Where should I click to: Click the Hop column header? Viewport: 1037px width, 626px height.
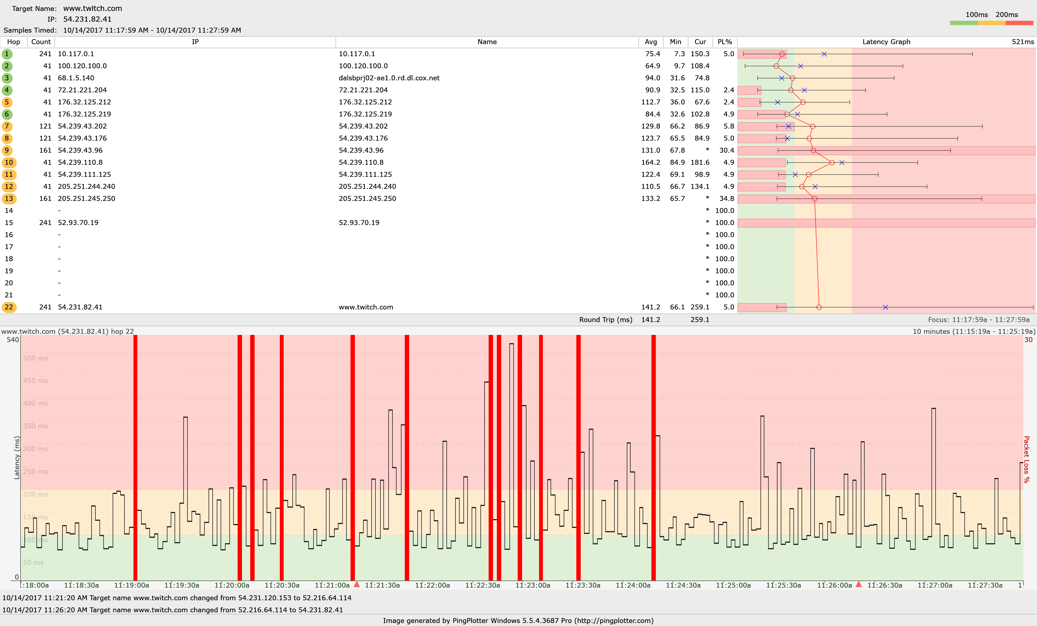point(13,42)
